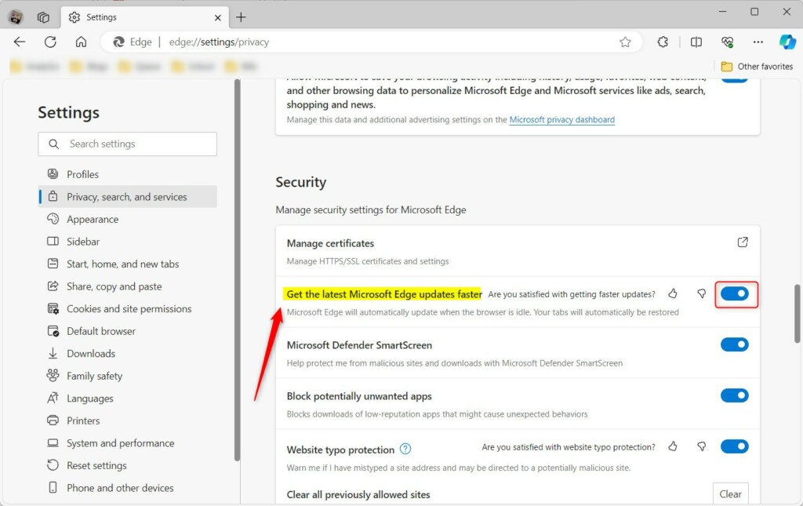The width and height of the screenshot is (803, 506).
Task: Open Family safety settings
Action: point(128,376)
